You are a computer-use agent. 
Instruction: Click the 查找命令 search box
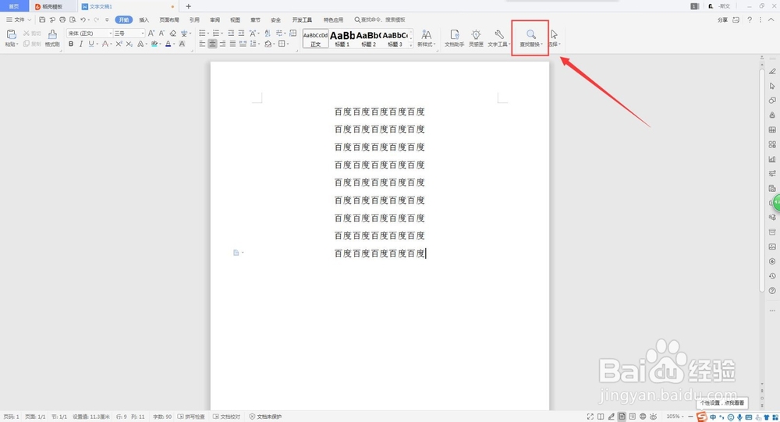[x=380, y=20]
